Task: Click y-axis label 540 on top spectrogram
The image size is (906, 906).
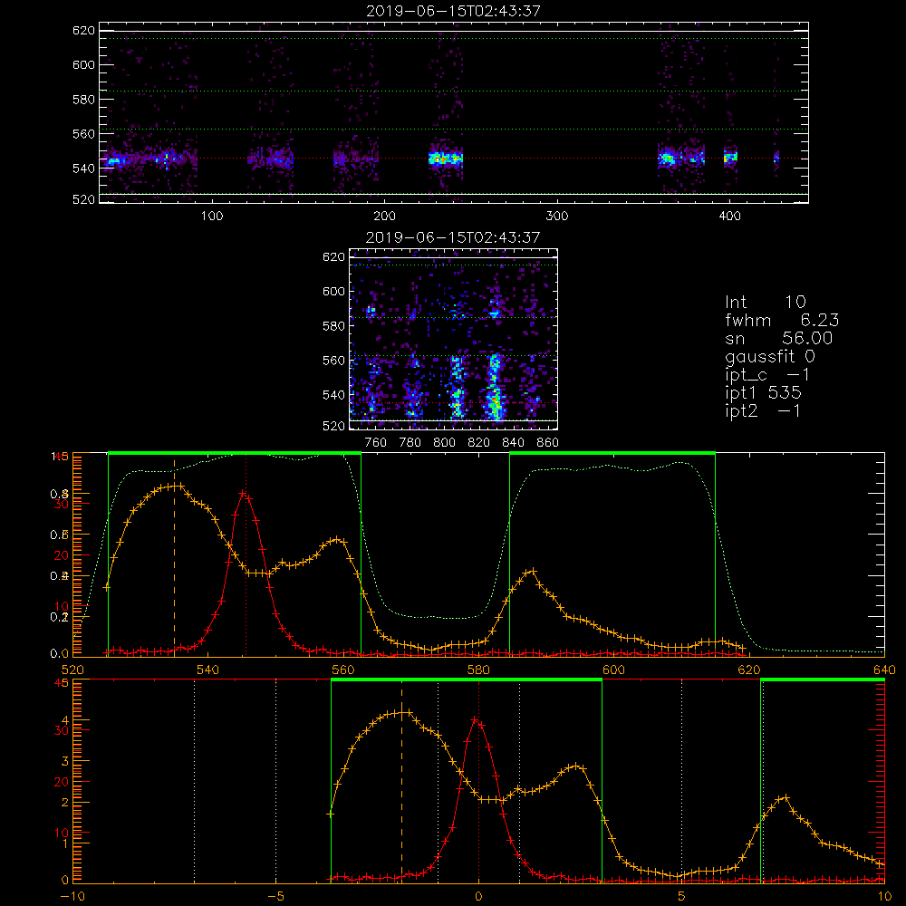Action: pyautogui.click(x=83, y=169)
